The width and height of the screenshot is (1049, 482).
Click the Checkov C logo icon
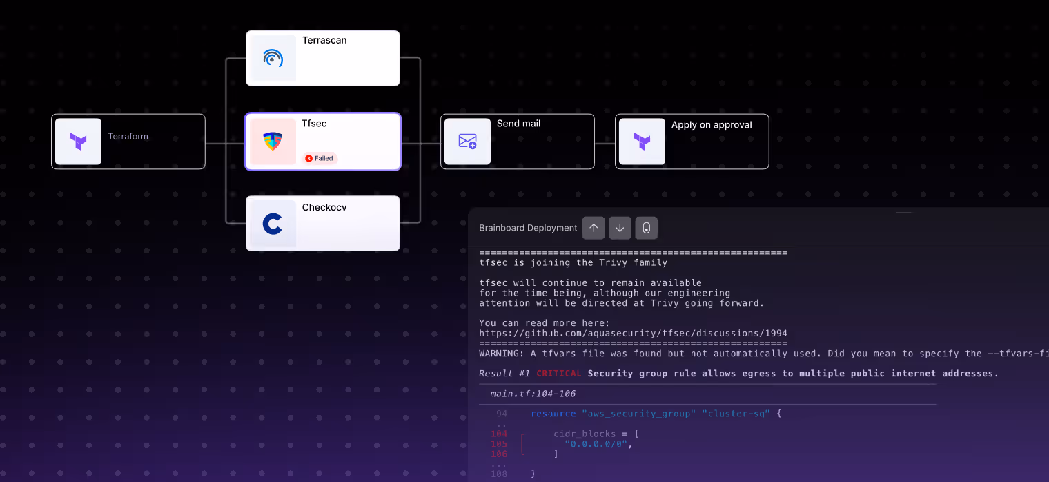tap(273, 224)
